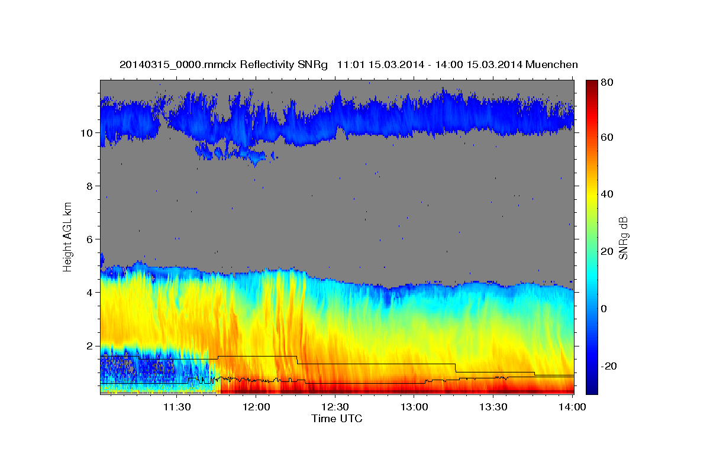
Task: Click the yellow section of the colorbar
Action: pos(592,198)
